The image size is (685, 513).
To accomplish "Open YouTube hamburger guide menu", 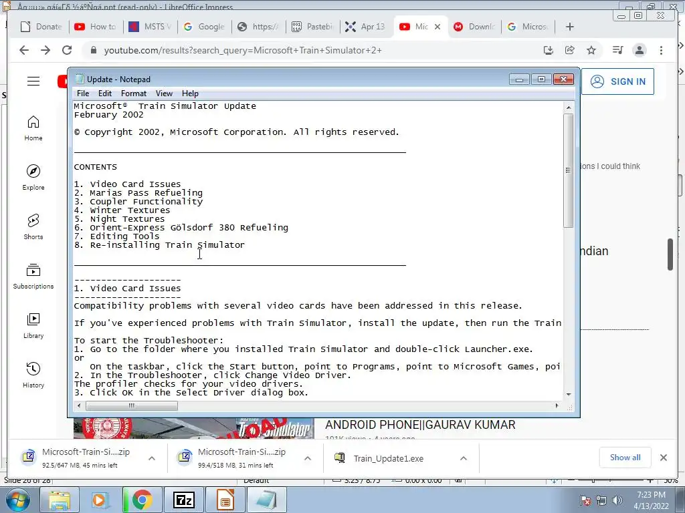I will point(33,81).
